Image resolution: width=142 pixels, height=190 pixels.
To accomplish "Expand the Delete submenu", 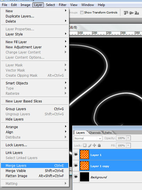I will 34,21.
